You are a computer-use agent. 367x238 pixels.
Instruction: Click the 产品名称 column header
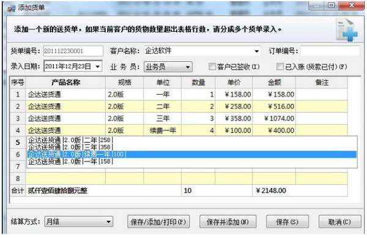(66, 83)
